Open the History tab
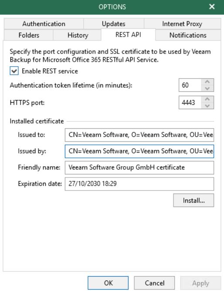The image size is (224, 291). click(78, 35)
